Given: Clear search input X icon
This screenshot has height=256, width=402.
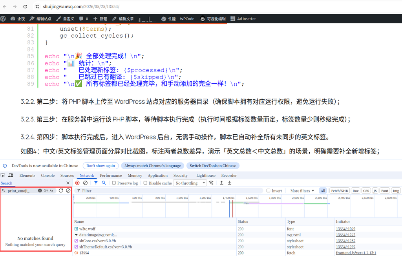Looking at the screenshot, I should [x=40, y=190].
